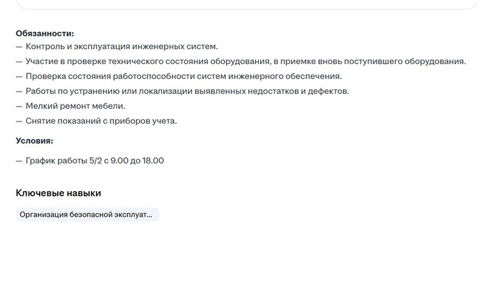
Task: Click the dash bullet before 'График работы'
Action: coord(19,161)
